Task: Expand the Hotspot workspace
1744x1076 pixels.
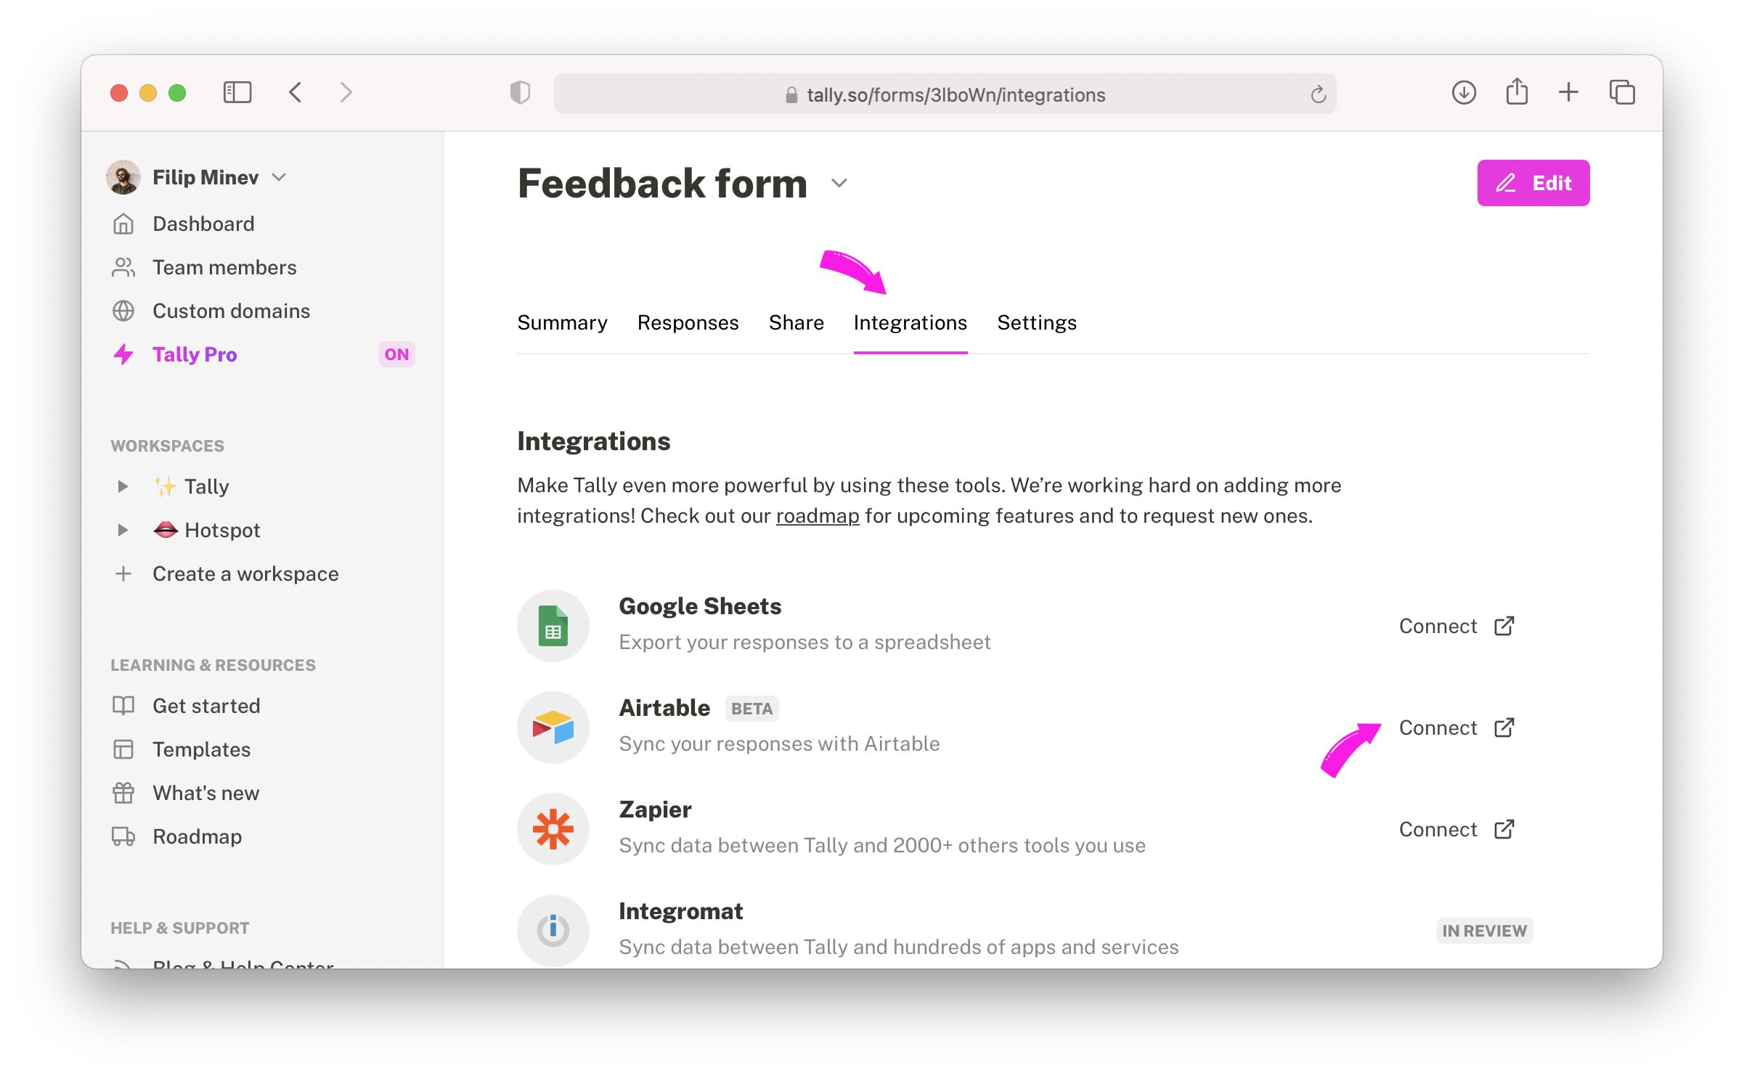Action: point(123,530)
